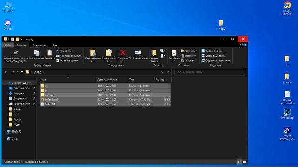This screenshot has width=298, height=167.
Task: Click Изменить in the Open group
Action: coord(189,56)
